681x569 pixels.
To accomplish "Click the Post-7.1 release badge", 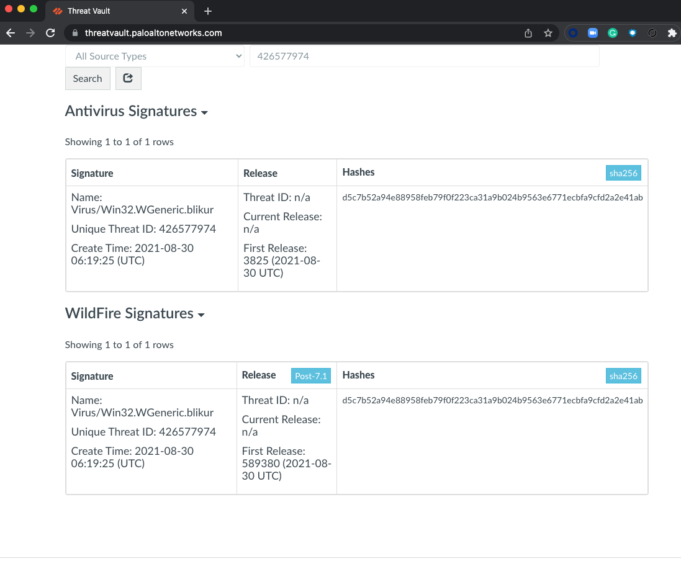I will [x=311, y=376].
